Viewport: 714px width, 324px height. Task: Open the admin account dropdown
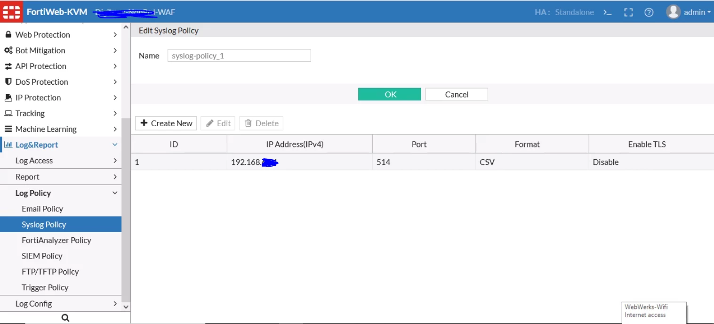pos(688,12)
